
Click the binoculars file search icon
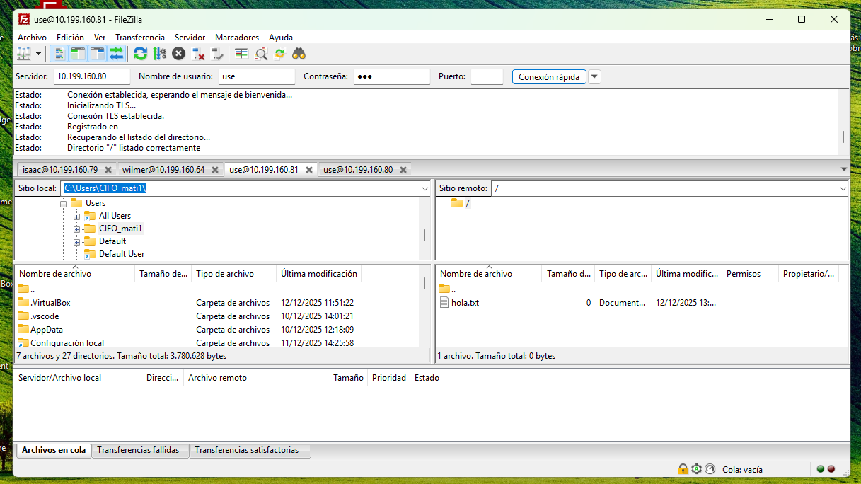(299, 54)
